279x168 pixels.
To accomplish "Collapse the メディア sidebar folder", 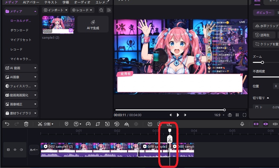I will click(x=35, y=12).
